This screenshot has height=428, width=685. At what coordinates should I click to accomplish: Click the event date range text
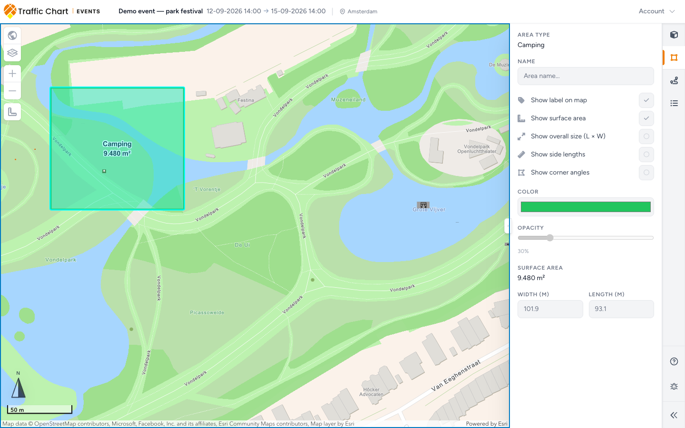(x=266, y=11)
